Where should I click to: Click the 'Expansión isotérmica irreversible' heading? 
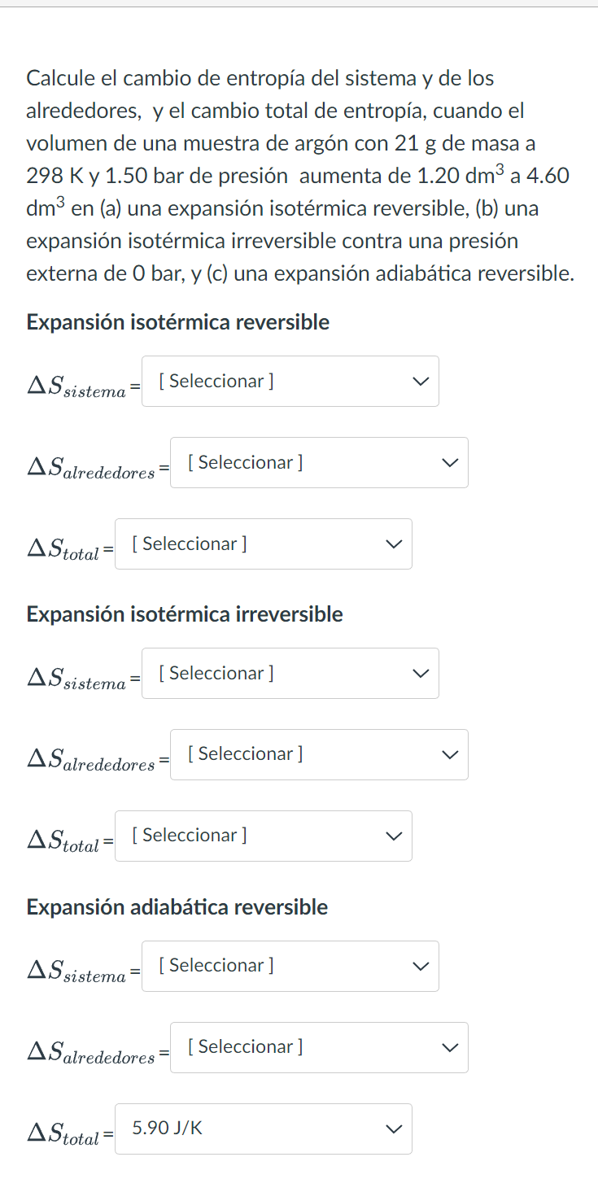(185, 614)
